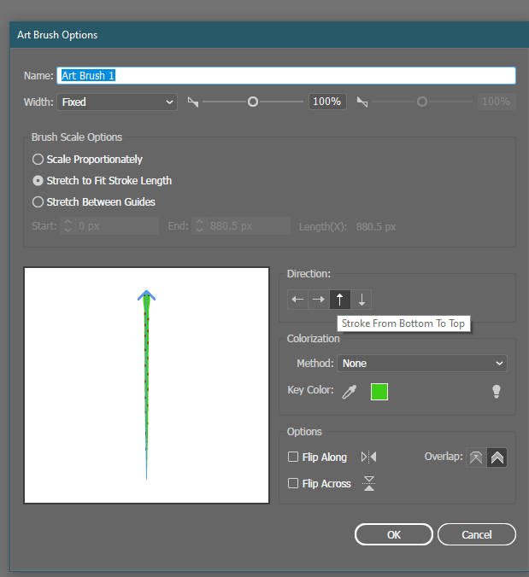Screen dimensions: 529x577
Task: Click the Art Brush Options title text
Action: click(57, 35)
